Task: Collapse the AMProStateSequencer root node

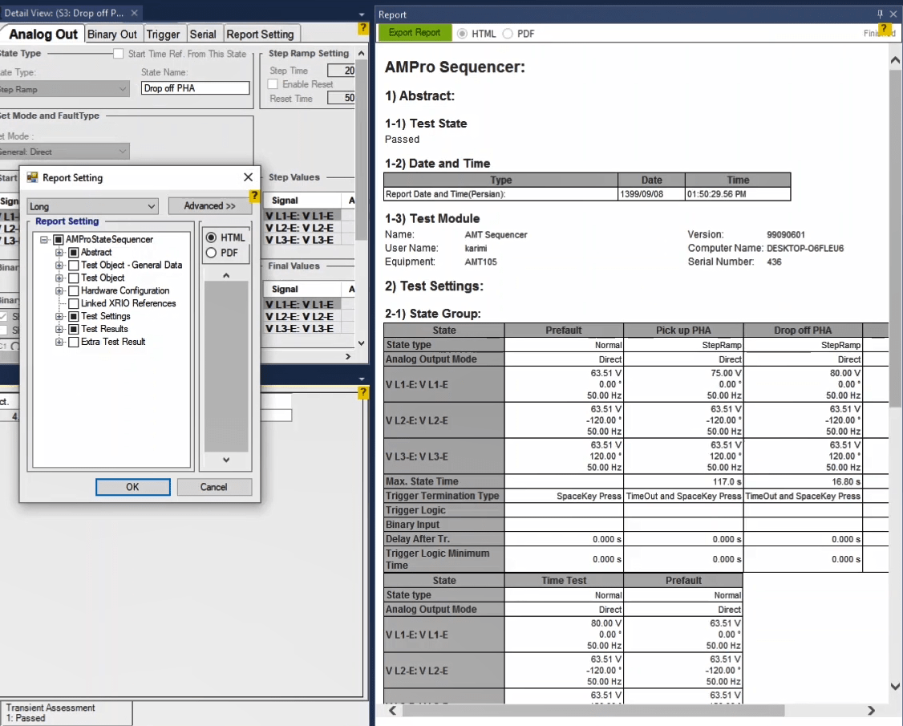Action: [x=44, y=239]
